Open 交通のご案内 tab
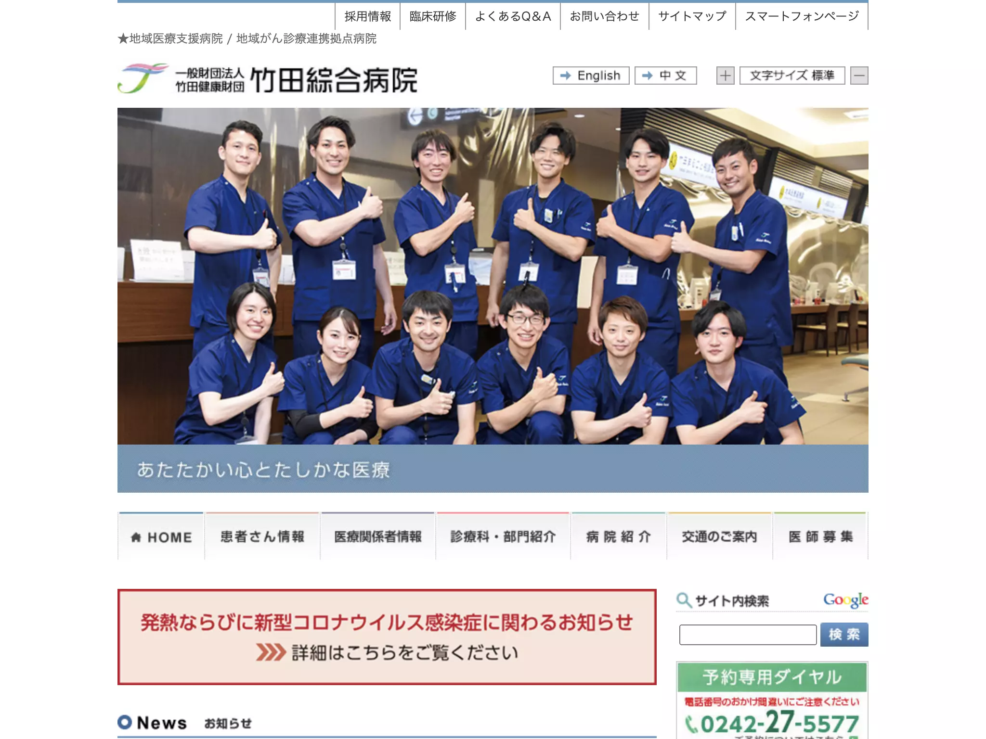The image size is (986, 739). point(720,536)
